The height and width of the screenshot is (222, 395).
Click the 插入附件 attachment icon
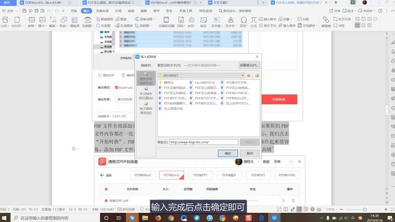click(287, 26)
